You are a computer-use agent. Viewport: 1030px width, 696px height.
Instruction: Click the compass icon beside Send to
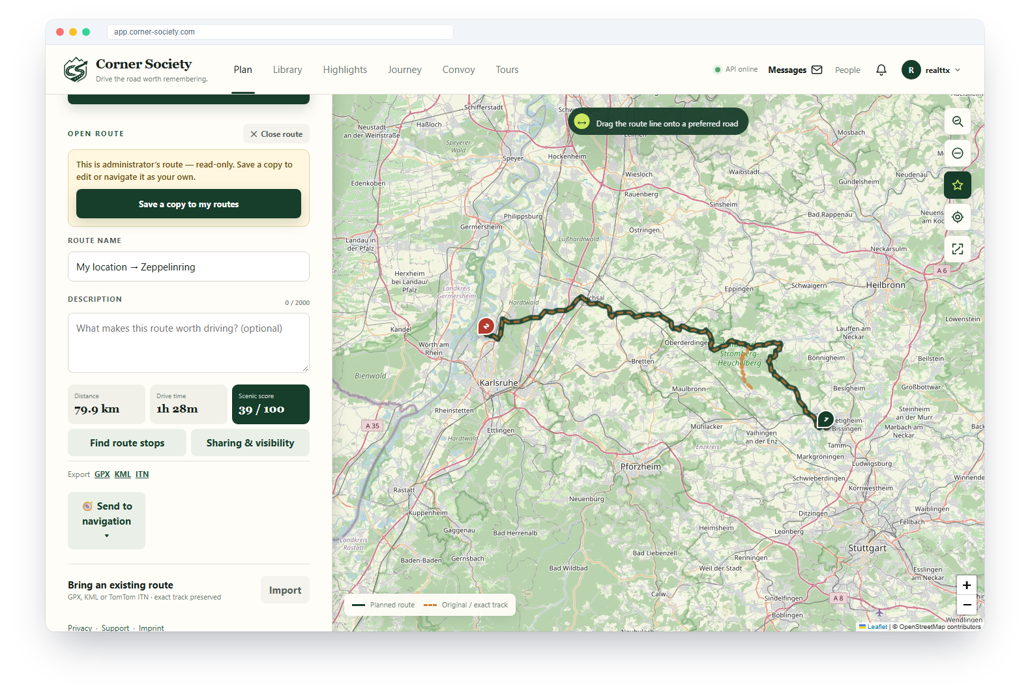coord(87,506)
